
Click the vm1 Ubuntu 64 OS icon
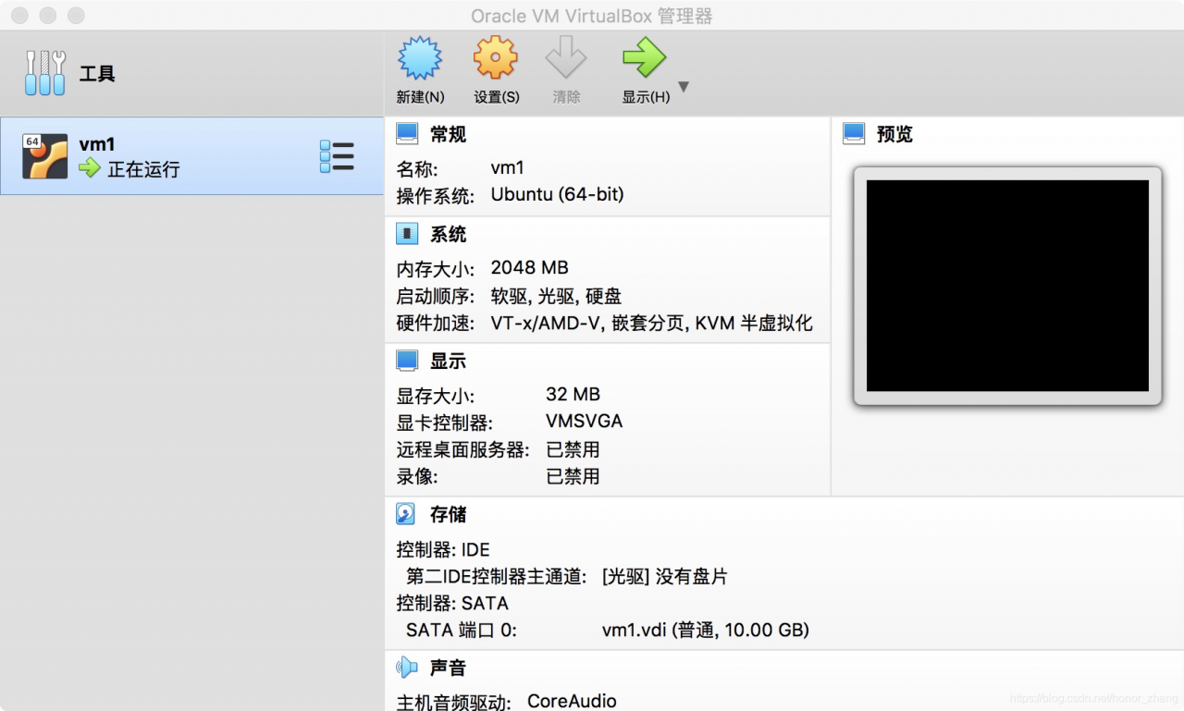point(45,156)
